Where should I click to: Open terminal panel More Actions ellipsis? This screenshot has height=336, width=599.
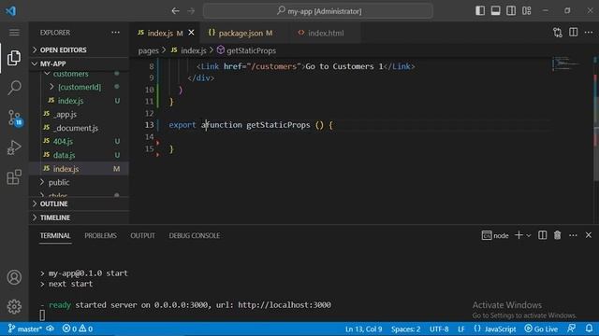(573, 236)
